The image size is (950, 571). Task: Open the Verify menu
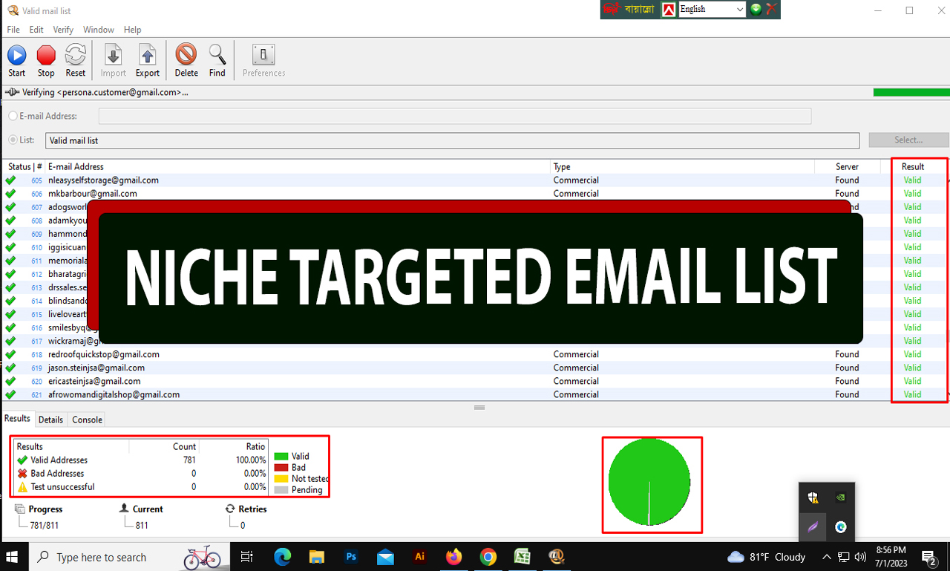[62, 30]
